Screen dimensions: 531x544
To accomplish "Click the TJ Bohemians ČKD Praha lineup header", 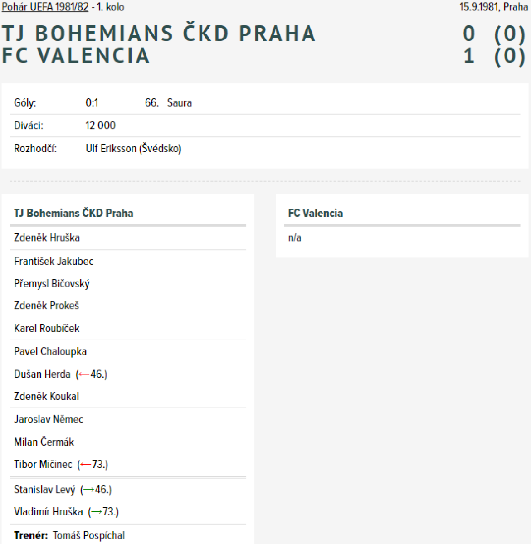I will point(73,213).
